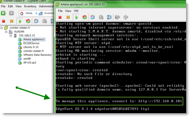Click the green Power On icon in the vSphere Client toolbar
Viewport: 190px width, 117px height.
pyautogui.click(x=20, y=21)
